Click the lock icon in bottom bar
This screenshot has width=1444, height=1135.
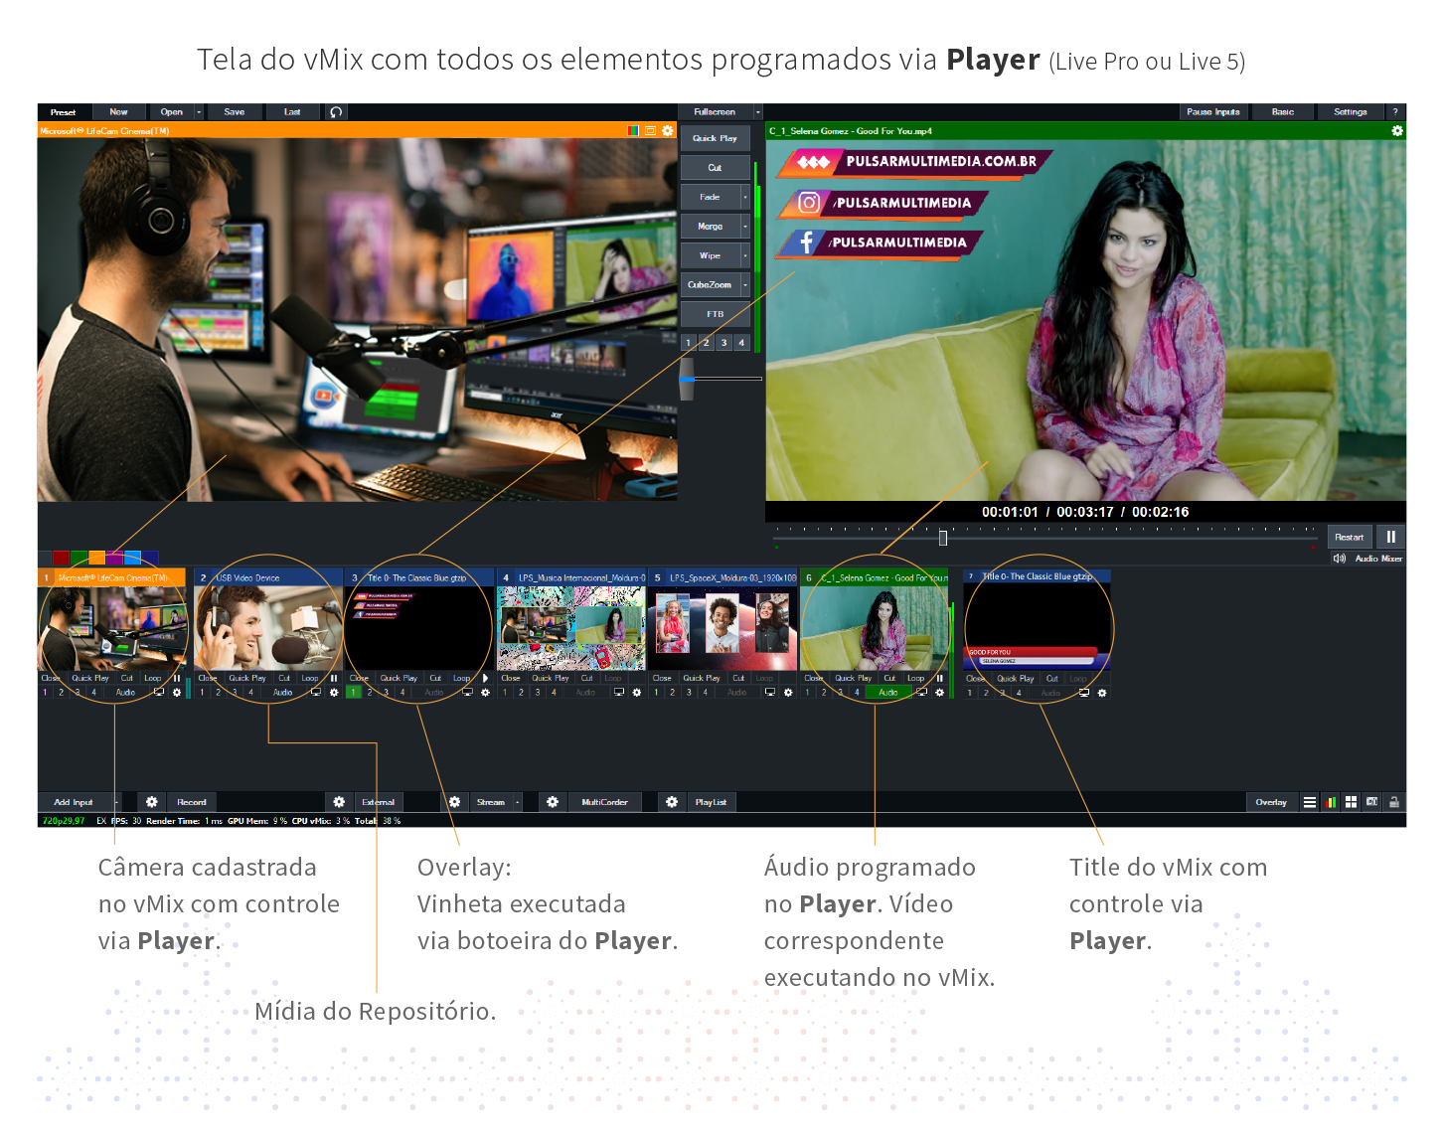coord(1394,802)
